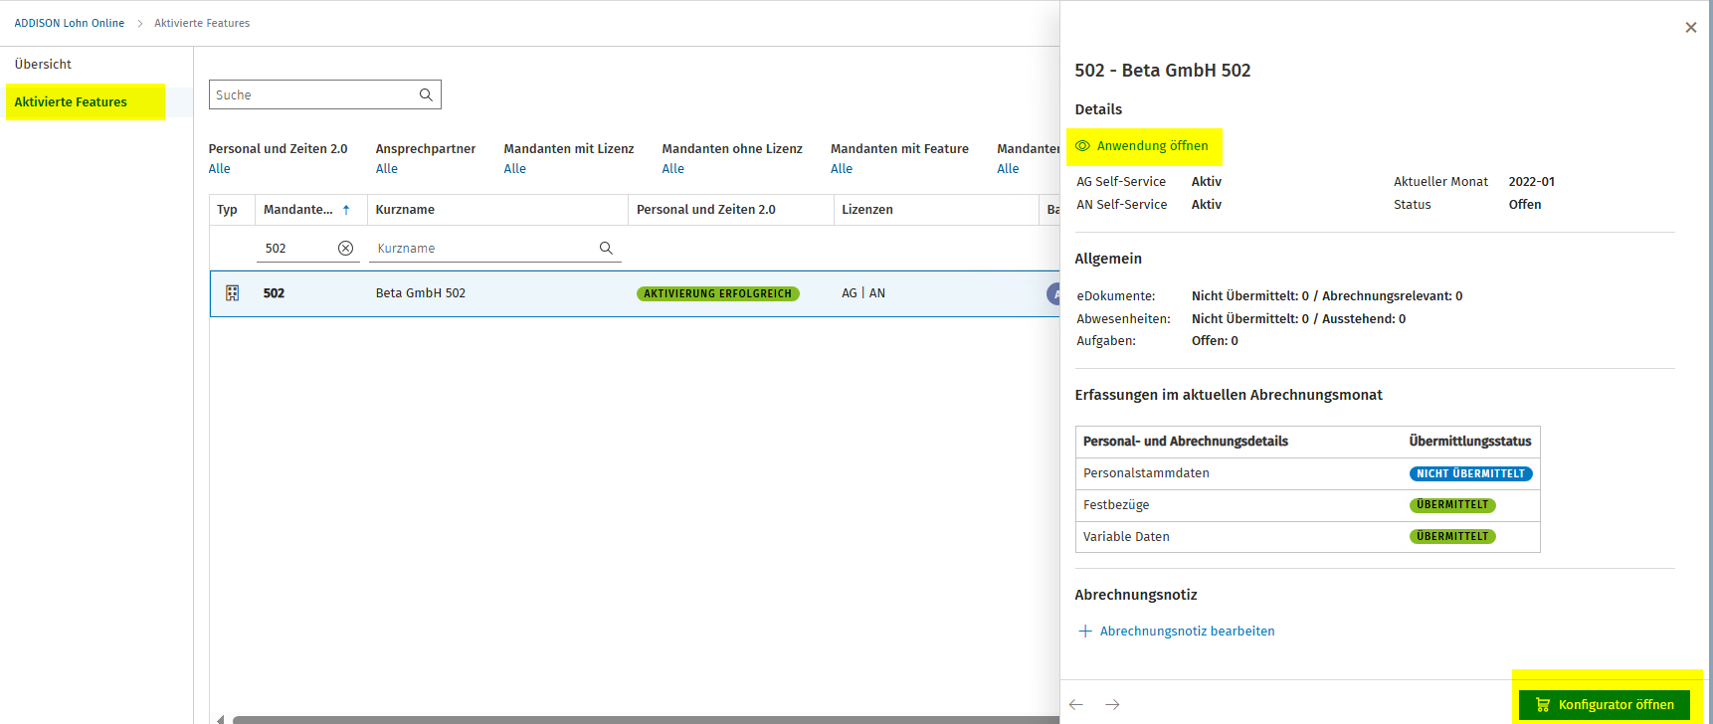
Task: Open the Mandanten mit Lizenz filter dropdown
Action: 515,169
